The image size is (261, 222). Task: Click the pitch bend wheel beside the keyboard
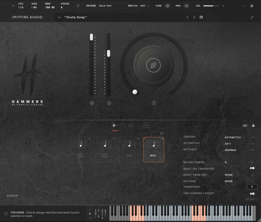coord(95,213)
